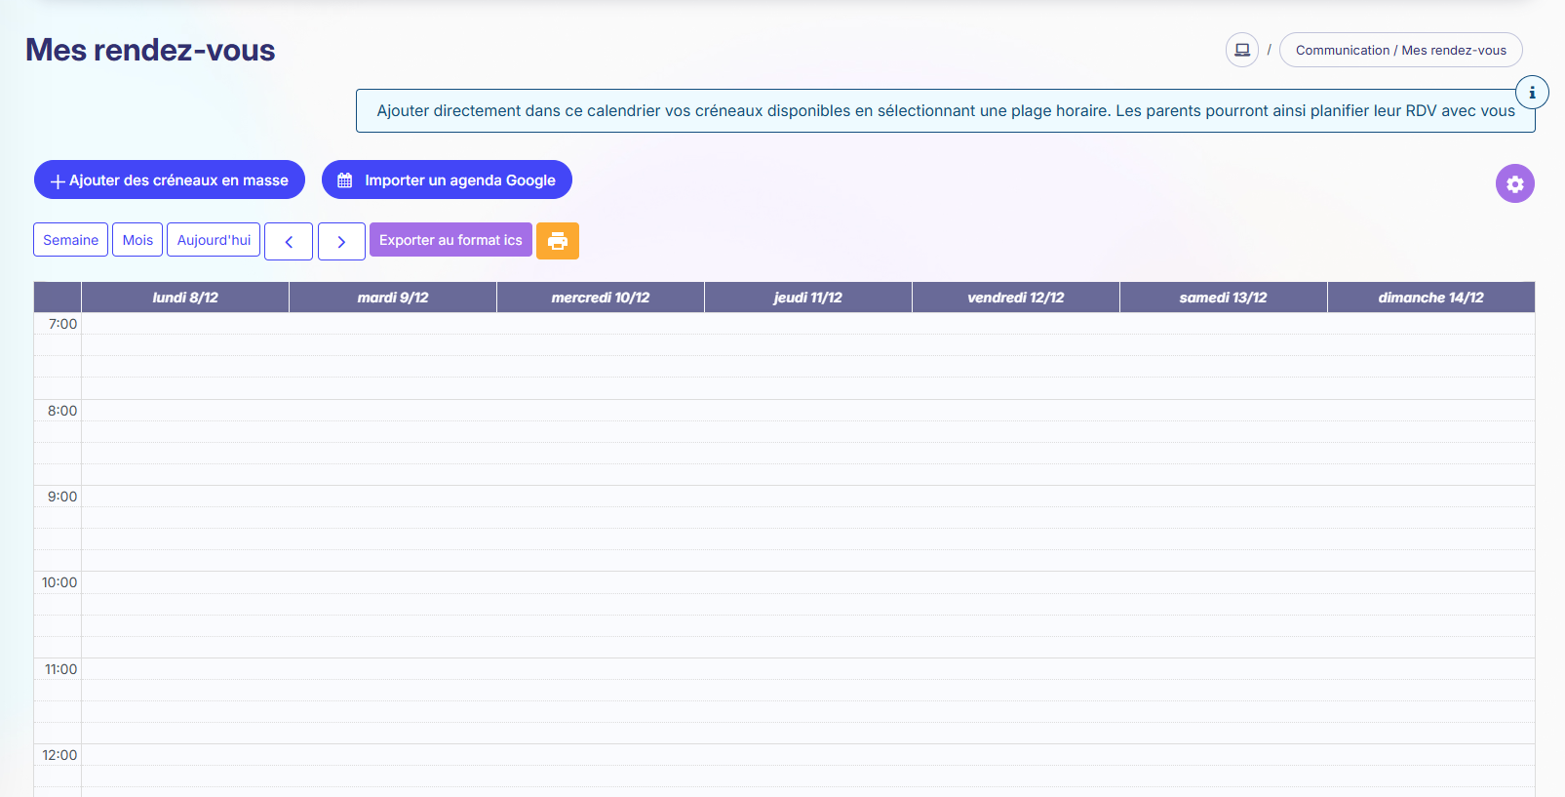Viewport: 1565px width, 797px height.
Task: Open the purple settings gear icon
Action: click(1514, 183)
